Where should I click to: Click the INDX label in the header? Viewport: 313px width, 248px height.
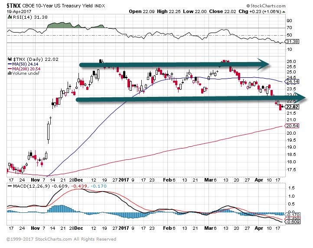[x=100, y=6]
